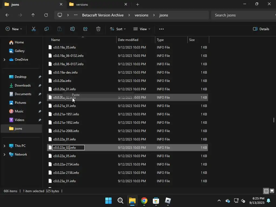The width and height of the screenshot is (276, 207).
Task: Select the jsons tab
Action: pos(33,4)
